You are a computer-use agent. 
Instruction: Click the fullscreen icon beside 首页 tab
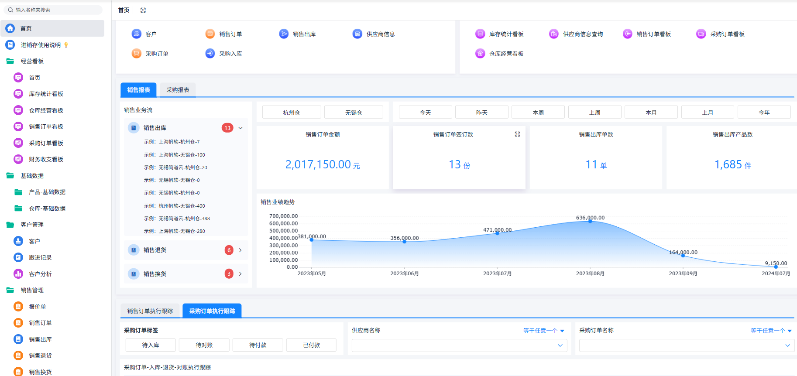pos(143,10)
